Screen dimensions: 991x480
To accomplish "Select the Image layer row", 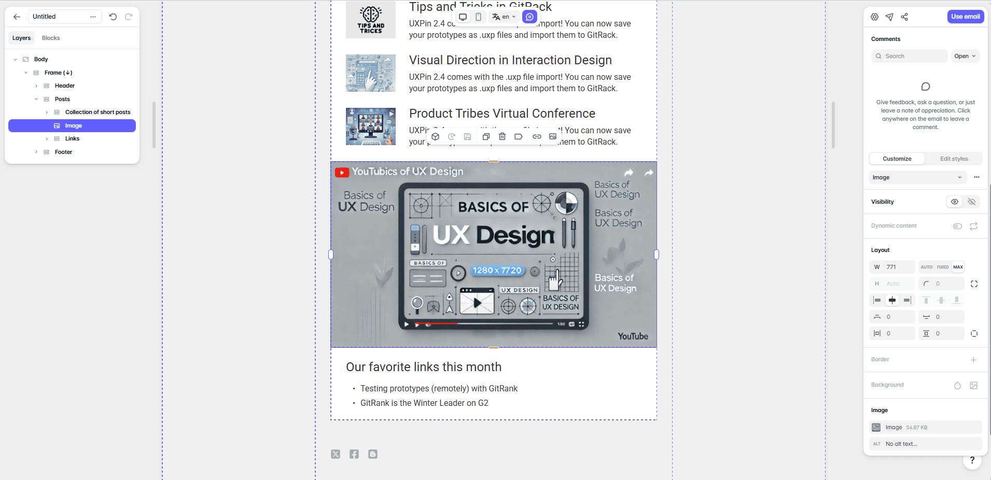I will point(72,125).
